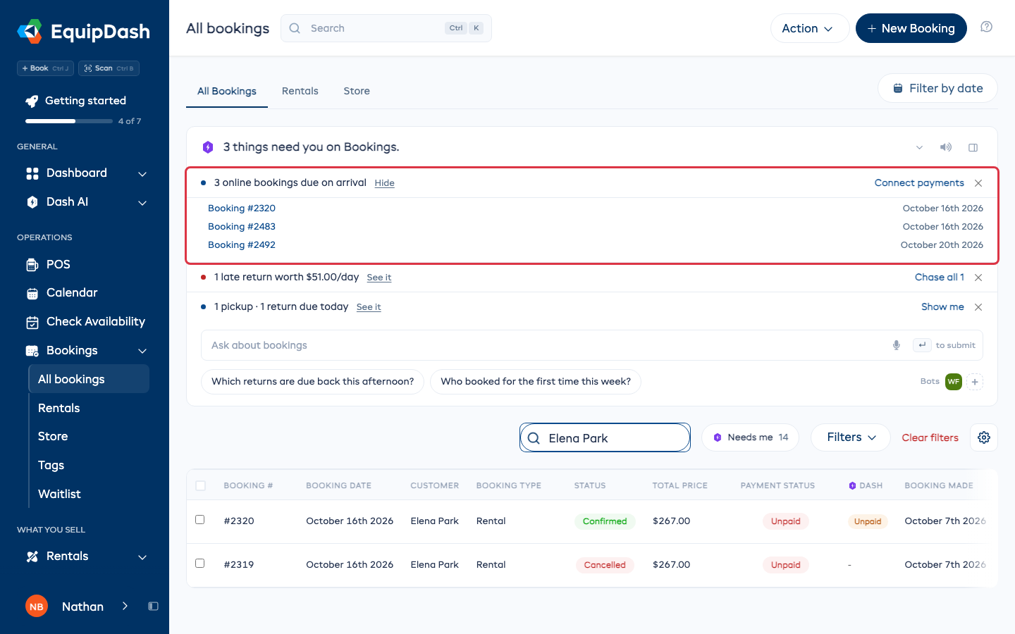The width and height of the screenshot is (1015, 634).
Task: Open Waitlist in sidebar
Action: 59,494
